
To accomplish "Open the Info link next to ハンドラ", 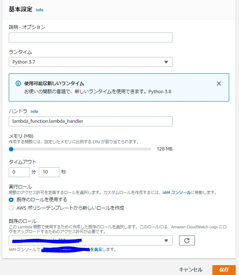I will (34, 111).
